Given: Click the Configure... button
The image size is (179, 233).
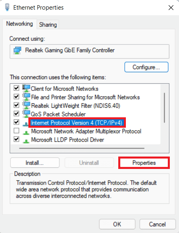Looking at the screenshot, I should [x=146, y=67].
